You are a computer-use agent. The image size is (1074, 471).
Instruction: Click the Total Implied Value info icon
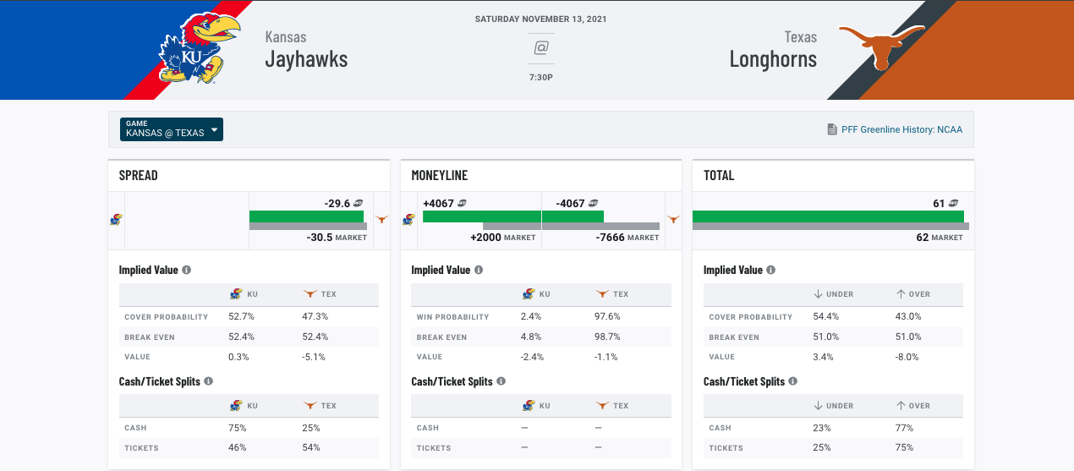(771, 271)
